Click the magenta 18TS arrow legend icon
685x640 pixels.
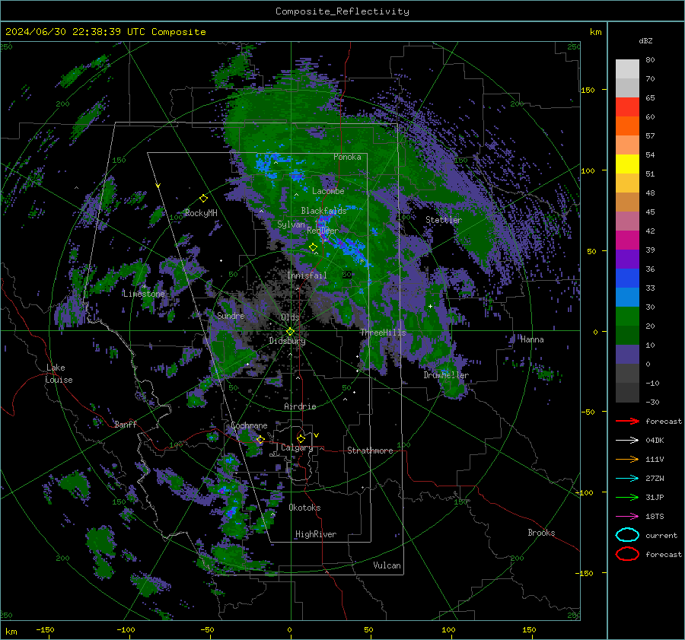[627, 517]
